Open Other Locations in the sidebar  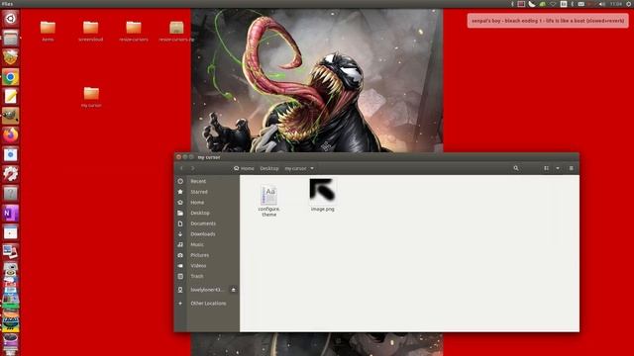pos(207,304)
